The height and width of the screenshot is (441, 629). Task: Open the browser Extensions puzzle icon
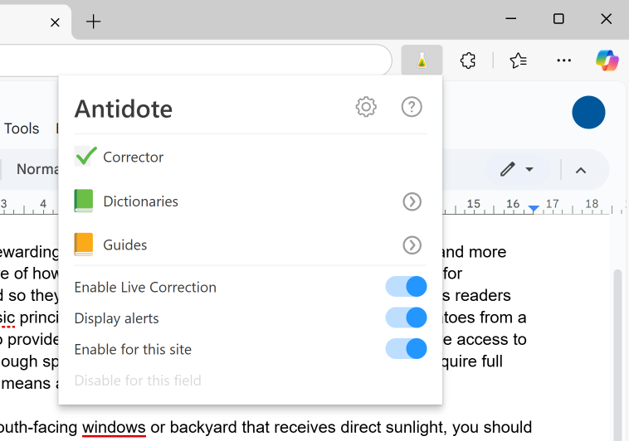point(468,61)
